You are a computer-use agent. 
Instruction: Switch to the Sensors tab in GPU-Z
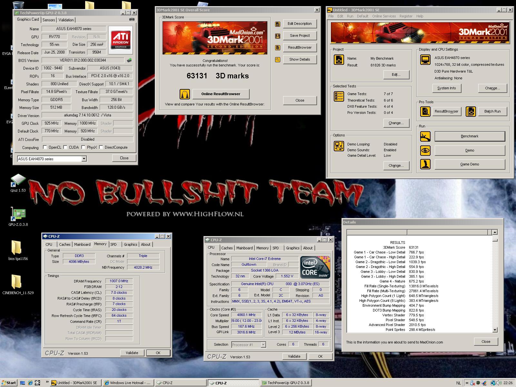(x=49, y=20)
